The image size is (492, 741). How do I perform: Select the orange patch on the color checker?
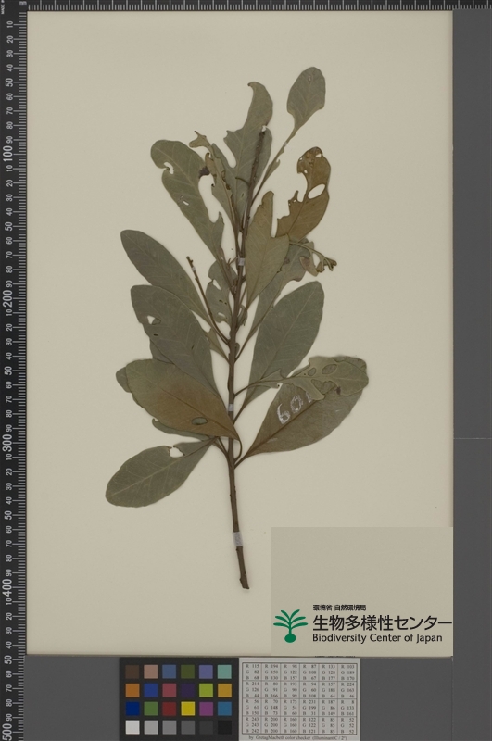pyautogui.click(x=132, y=690)
